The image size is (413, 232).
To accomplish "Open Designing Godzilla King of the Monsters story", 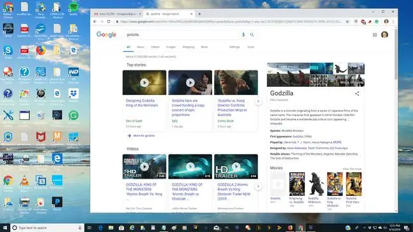I will (x=142, y=103).
